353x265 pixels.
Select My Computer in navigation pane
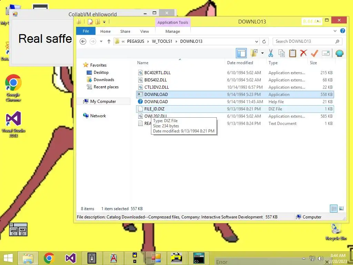pyautogui.click(x=103, y=101)
